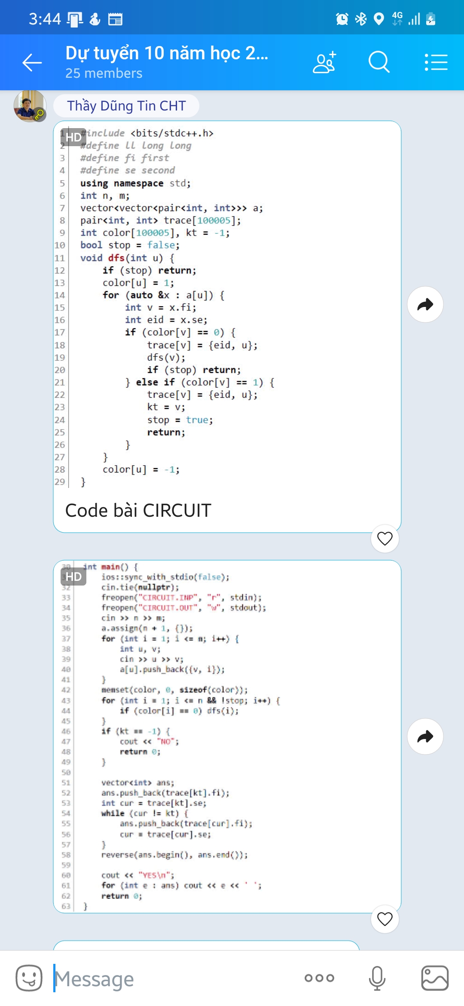Tap the microphone voice message icon
The height and width of the screenshot is (1006, 464).
click(377, 978)
